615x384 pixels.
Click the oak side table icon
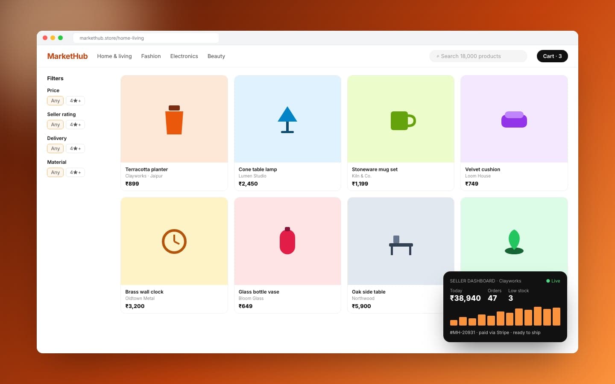(x=401, y=245)
